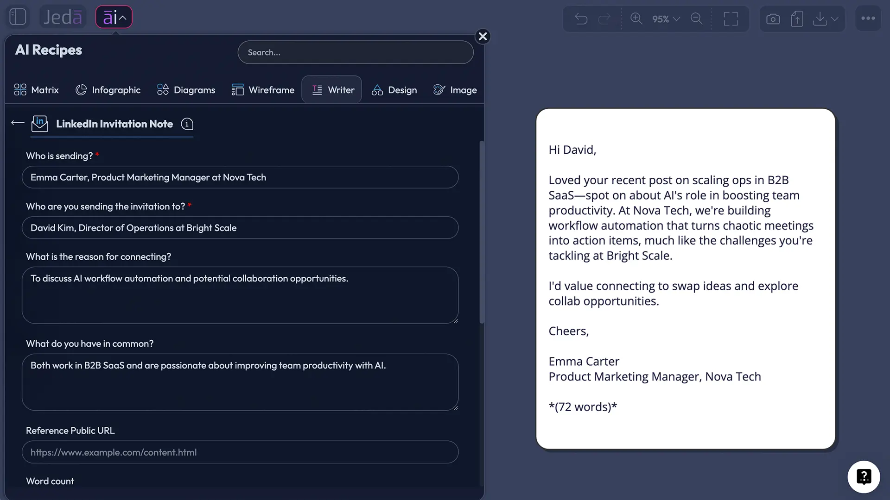Close the AI Recipes panel

tap(483, 36)
